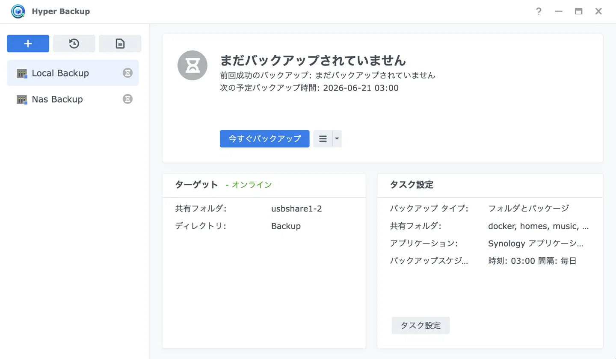
Task: Click the Hyper Backup app logo
Action: [18, 12]
